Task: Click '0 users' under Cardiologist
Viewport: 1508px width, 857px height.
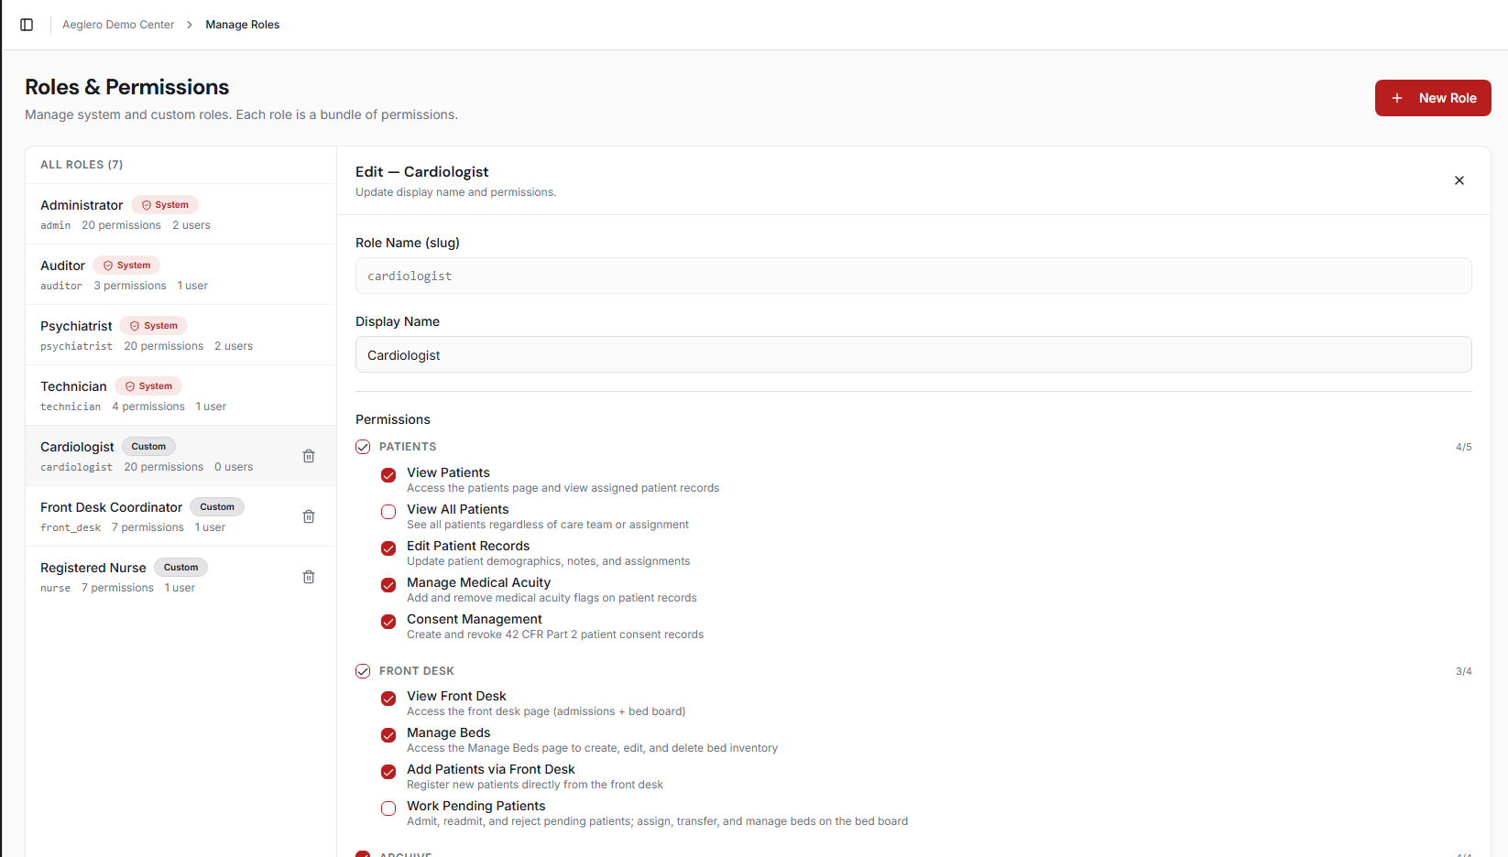Action: [x=234, y=467]
